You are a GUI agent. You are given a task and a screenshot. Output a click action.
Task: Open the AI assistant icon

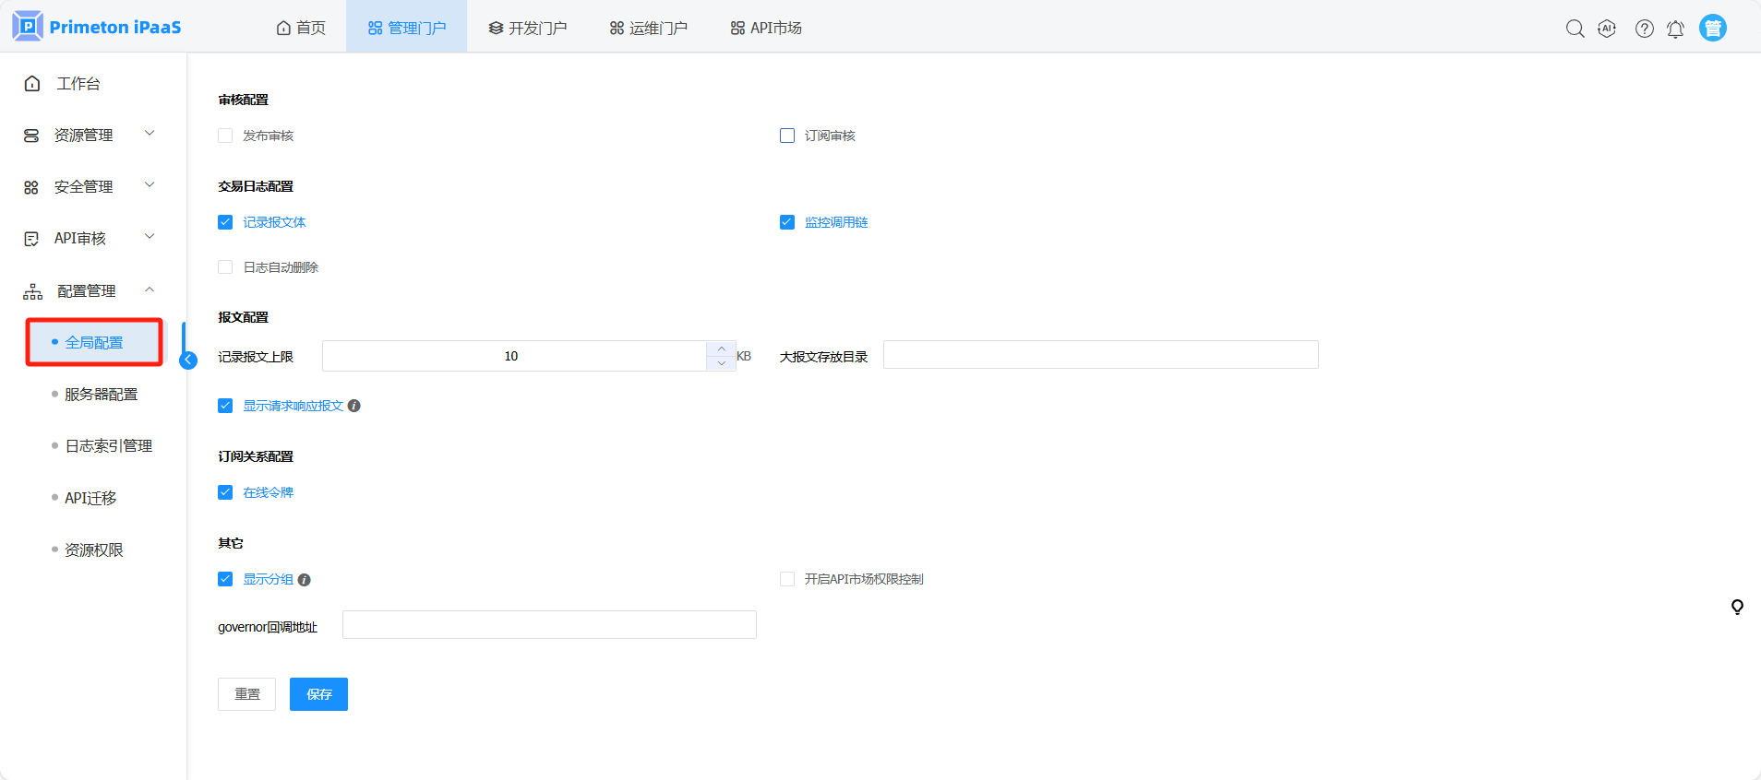click(x=1607, y=29)
